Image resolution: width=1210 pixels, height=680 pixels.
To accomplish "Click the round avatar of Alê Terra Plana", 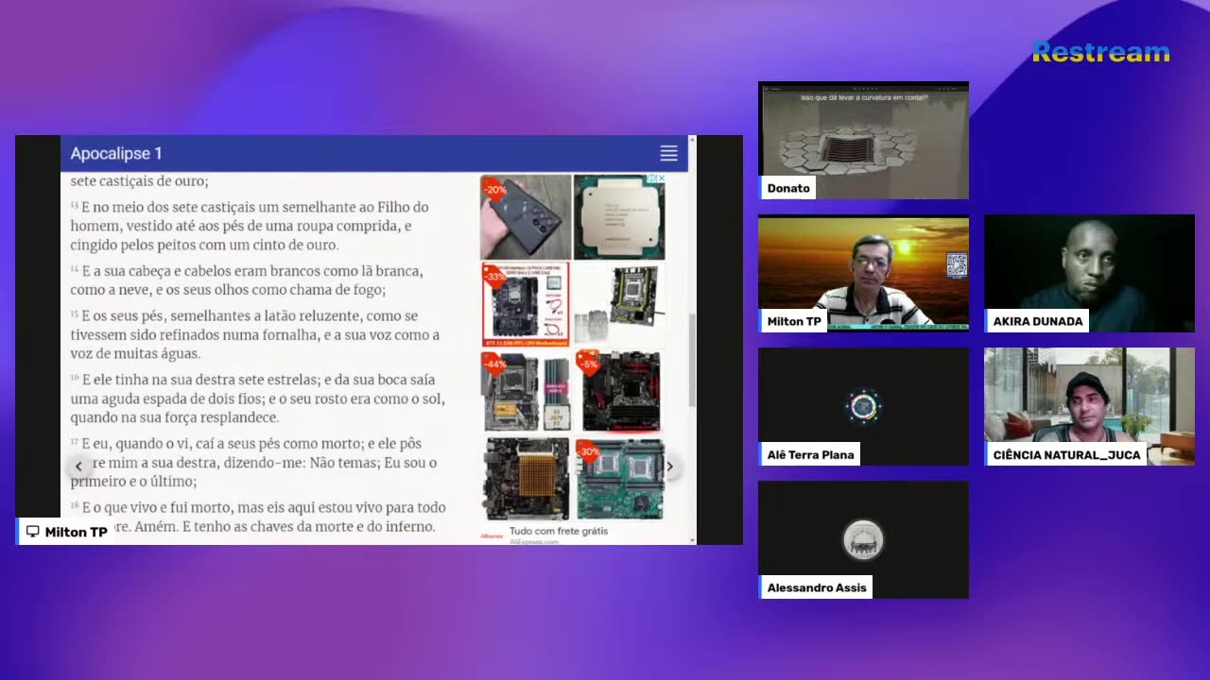I will pyautogui.click(x=863, y=406).
